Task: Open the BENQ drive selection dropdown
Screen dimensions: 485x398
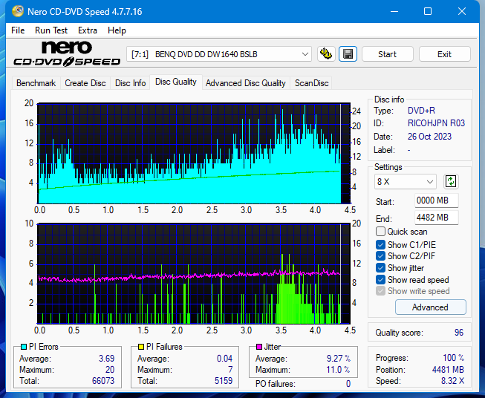Action: click(219, 54)
